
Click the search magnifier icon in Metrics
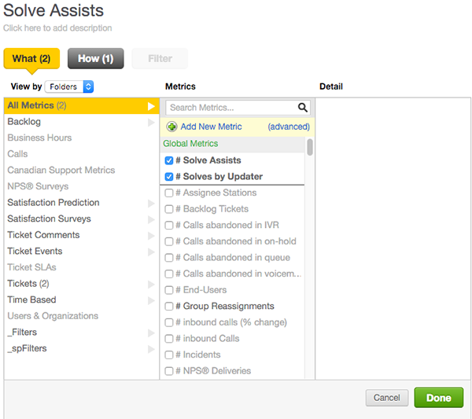click(x=303, y=108)
